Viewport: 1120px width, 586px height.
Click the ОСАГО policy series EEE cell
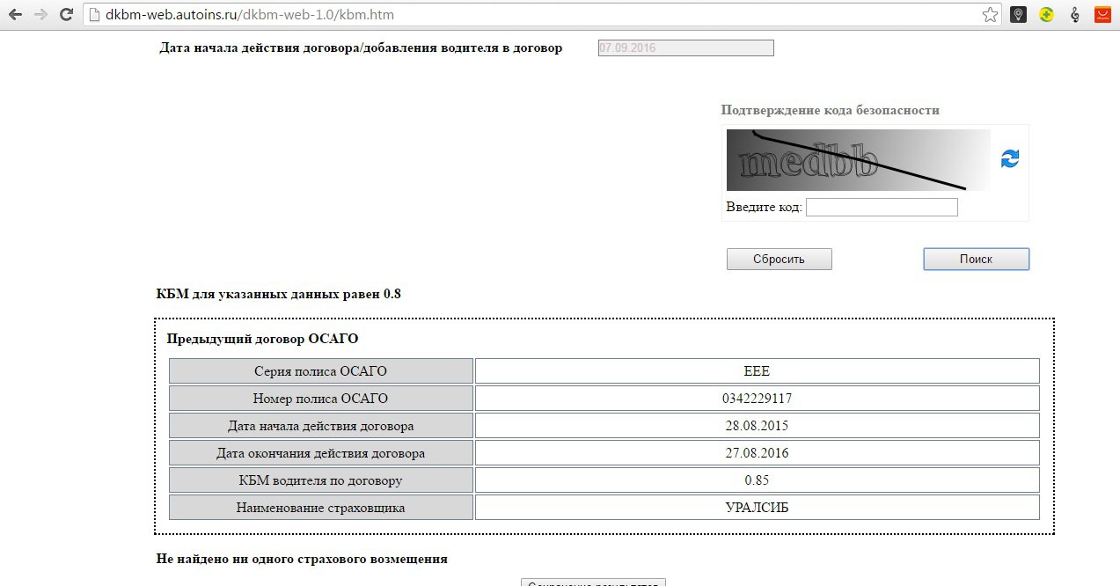pos(757,371)
